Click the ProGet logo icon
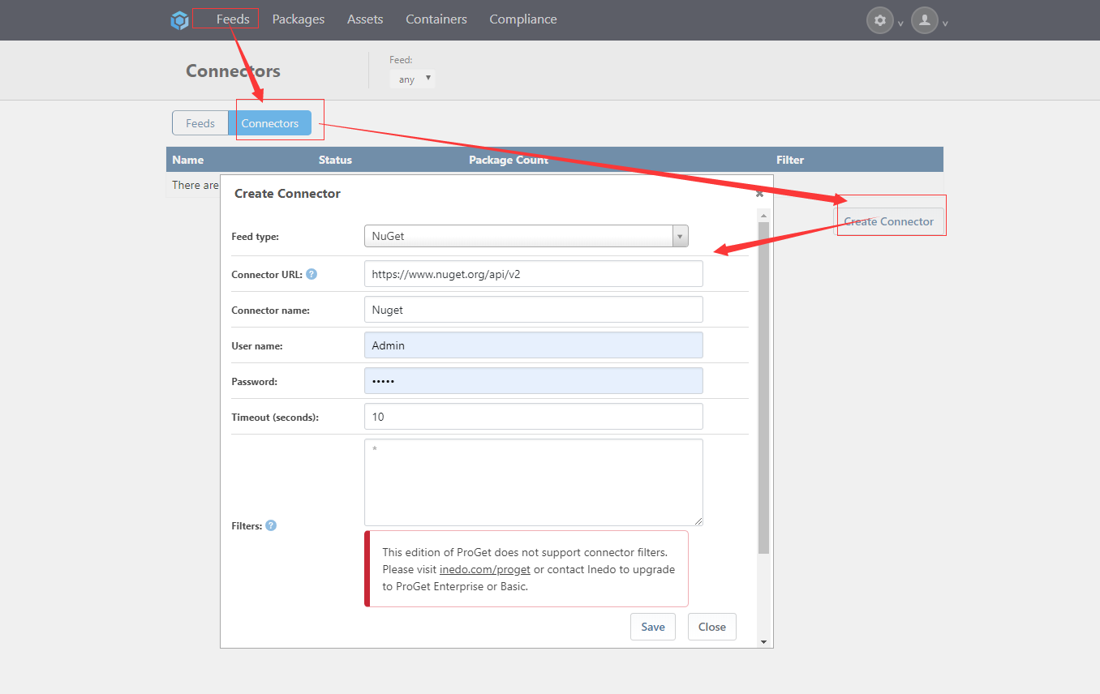 coord(179,20)
